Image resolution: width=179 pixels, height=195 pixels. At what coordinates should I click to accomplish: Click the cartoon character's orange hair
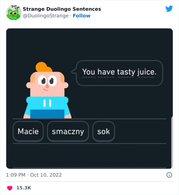(x=44, y=67)
